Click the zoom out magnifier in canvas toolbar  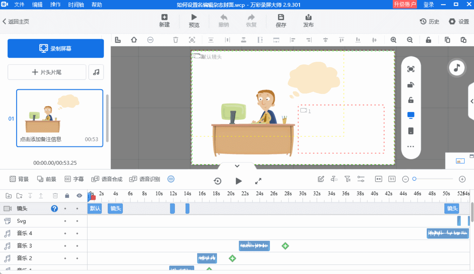point(410,40)
